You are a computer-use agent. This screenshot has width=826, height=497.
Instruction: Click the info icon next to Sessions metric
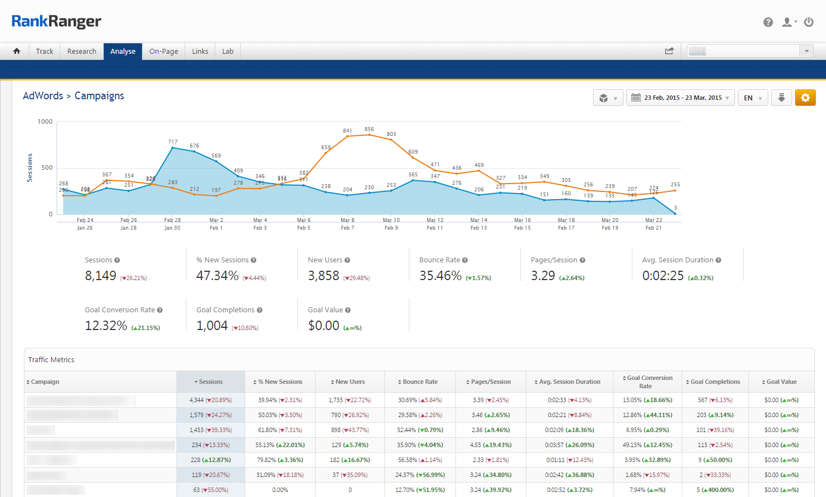(x=117, y=260)
